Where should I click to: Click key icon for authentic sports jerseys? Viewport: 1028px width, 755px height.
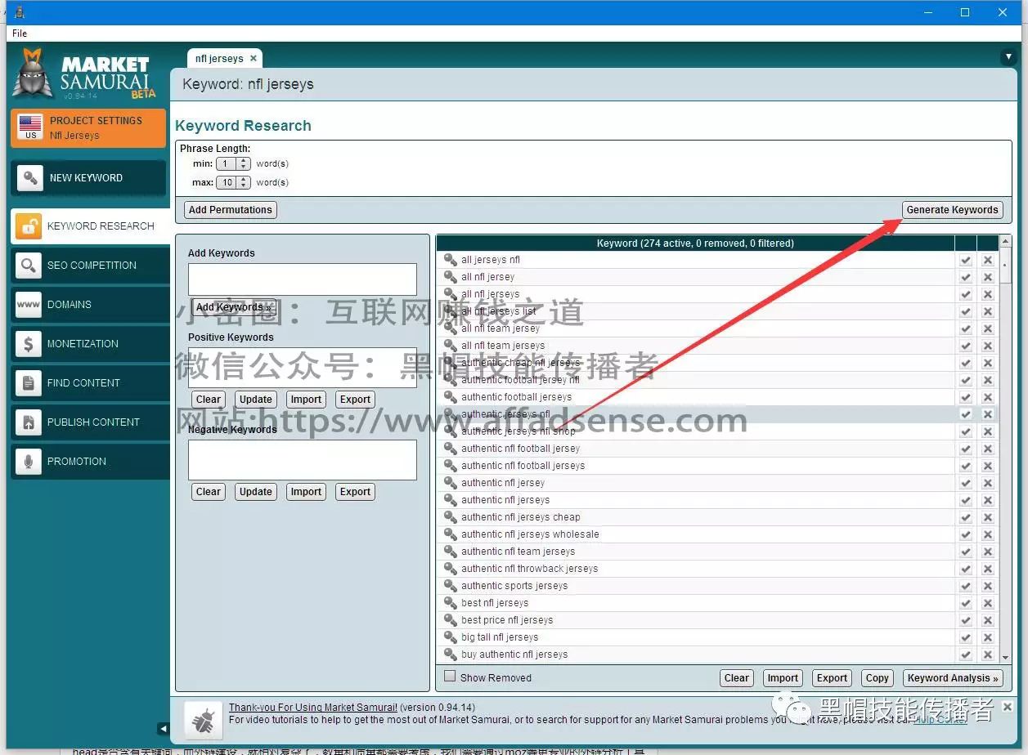point(451,586)
